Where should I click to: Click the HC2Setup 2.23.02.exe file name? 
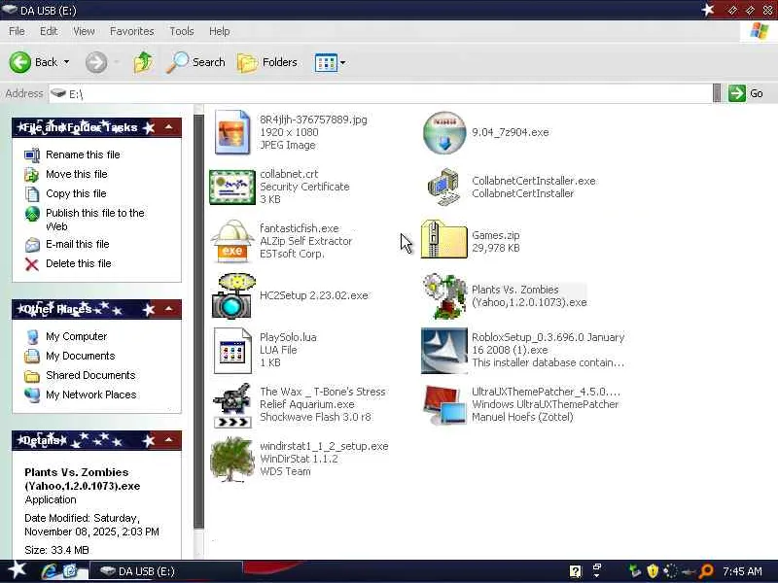click(x=313, y=295)
